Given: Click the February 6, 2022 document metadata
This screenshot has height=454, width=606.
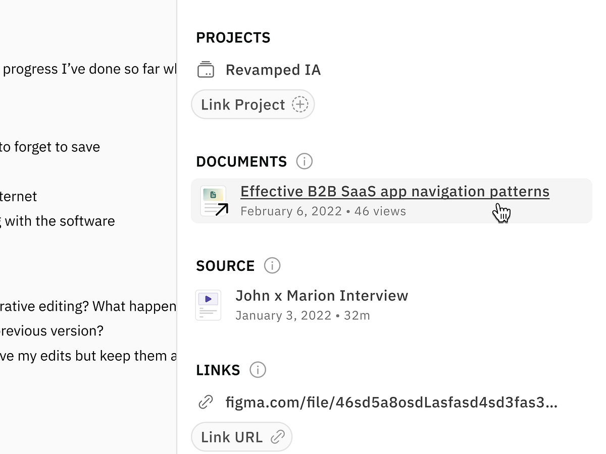Looking at the screenshot, I should tap(323, 211).
